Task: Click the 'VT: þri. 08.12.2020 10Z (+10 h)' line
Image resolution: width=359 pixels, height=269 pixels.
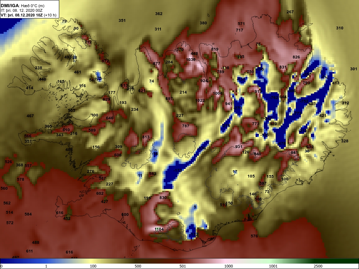Action: click(28, 15)
